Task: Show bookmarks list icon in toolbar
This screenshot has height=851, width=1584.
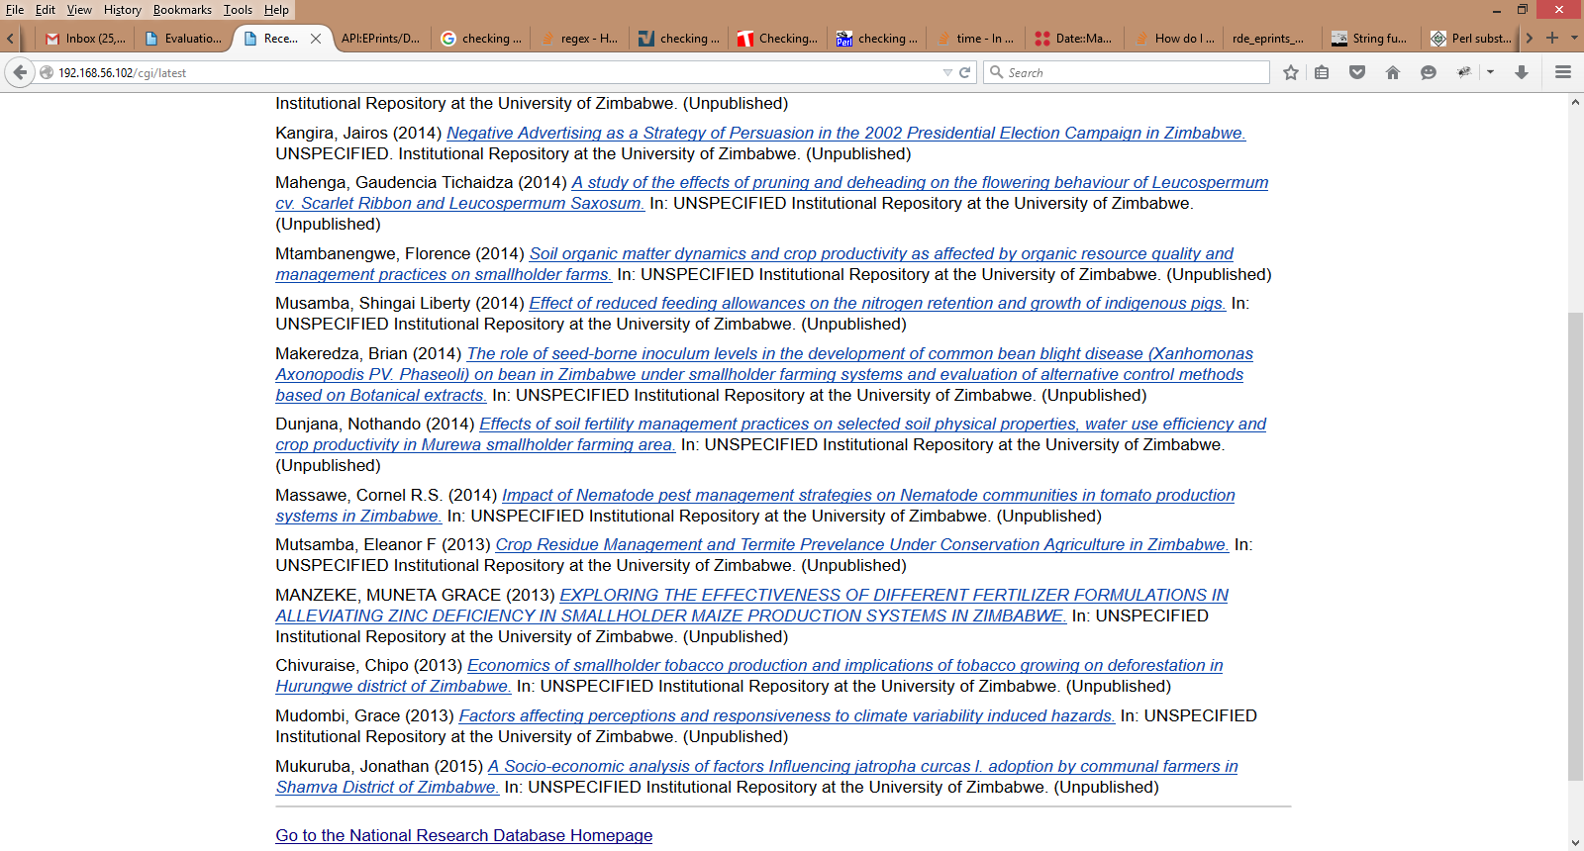Action: click(x=1322, y=72)
